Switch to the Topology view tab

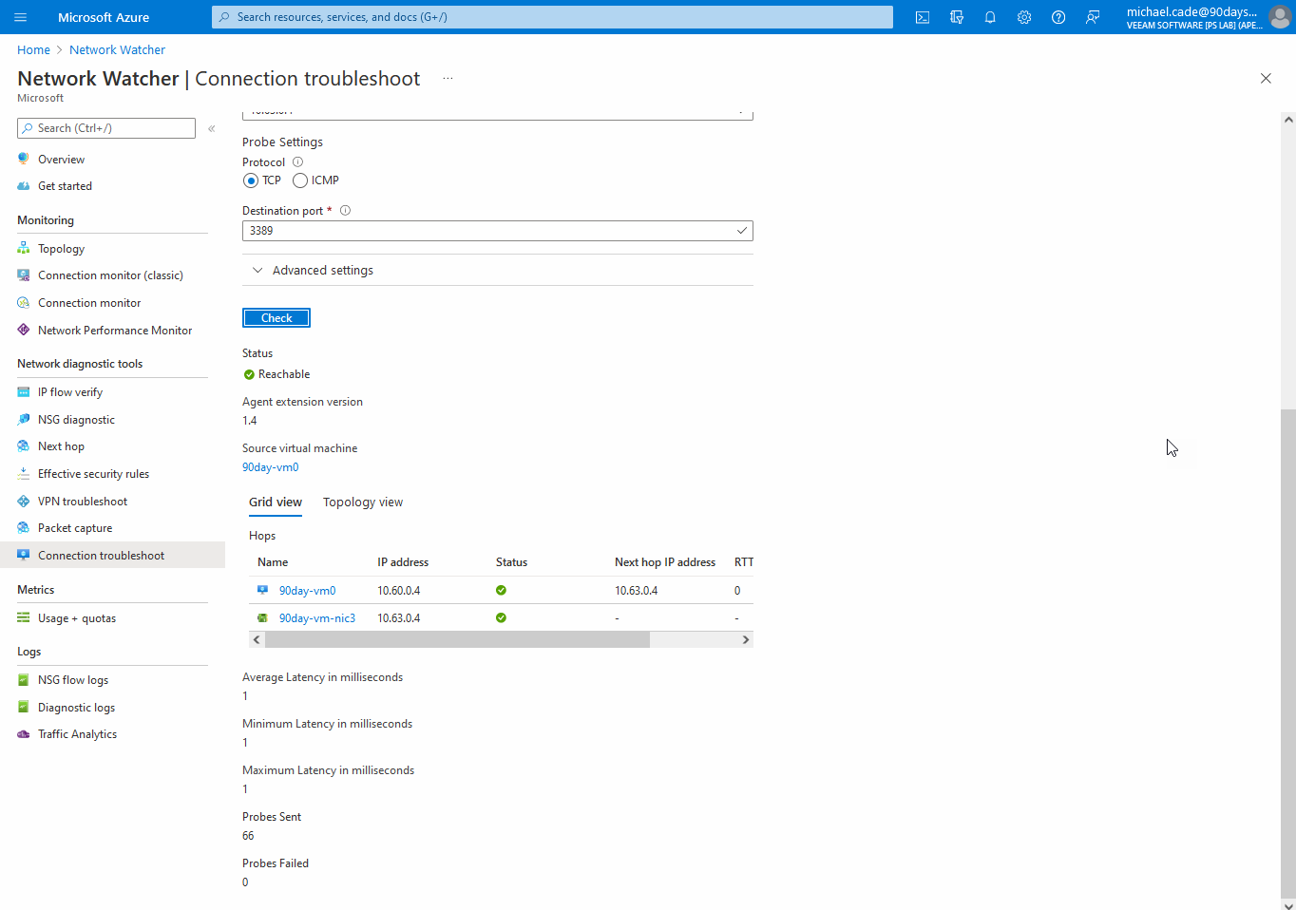(362, 502)
